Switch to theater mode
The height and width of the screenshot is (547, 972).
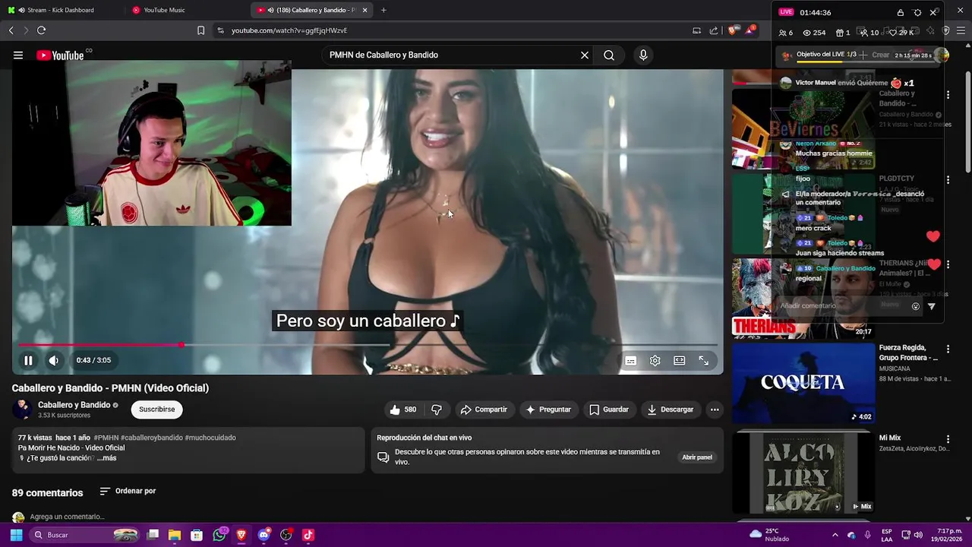679,361
